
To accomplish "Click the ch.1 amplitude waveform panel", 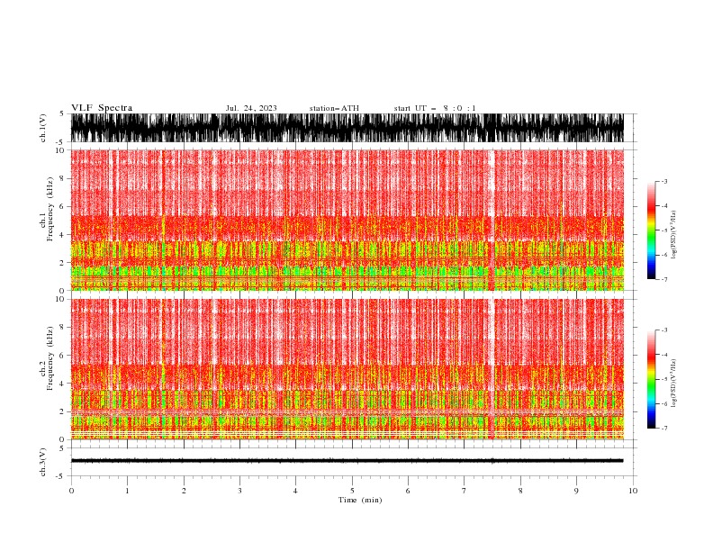I will 347,128.
